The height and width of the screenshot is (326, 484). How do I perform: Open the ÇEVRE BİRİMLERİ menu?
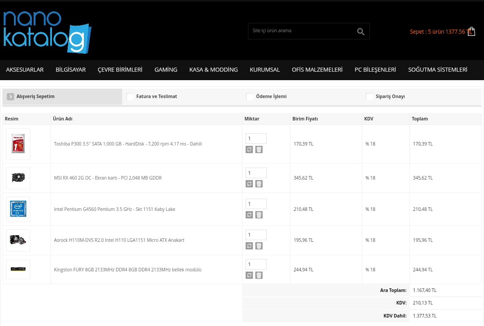pos(120,70)
